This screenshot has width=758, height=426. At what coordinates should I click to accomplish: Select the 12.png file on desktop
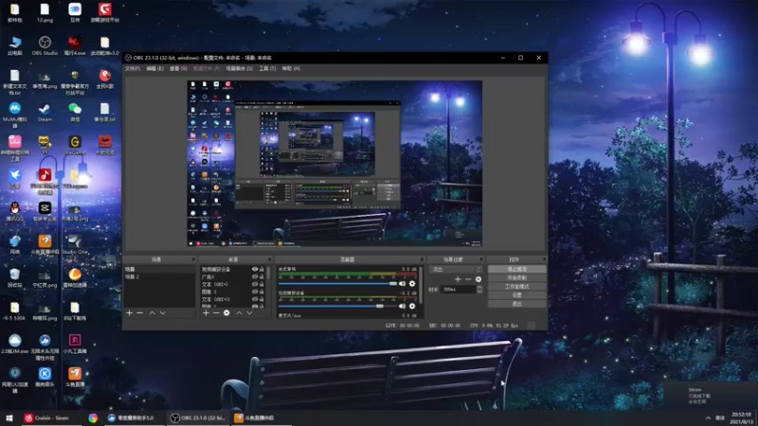pyautogui.click(x=45, y=13)
